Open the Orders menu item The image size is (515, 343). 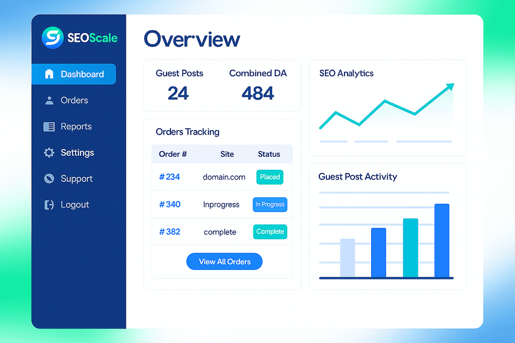point(74,100)
